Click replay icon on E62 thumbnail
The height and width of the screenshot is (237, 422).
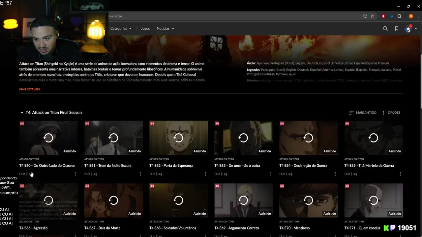point(178,138)
